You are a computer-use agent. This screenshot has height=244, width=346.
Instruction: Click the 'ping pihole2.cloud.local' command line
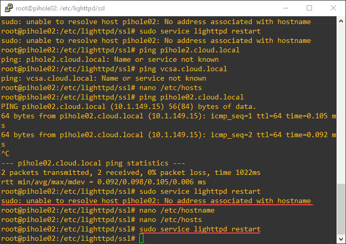tap(120, 50)
